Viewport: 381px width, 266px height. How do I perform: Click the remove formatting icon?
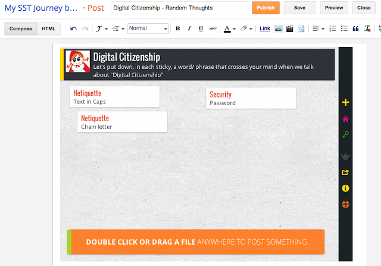[367, 28]
